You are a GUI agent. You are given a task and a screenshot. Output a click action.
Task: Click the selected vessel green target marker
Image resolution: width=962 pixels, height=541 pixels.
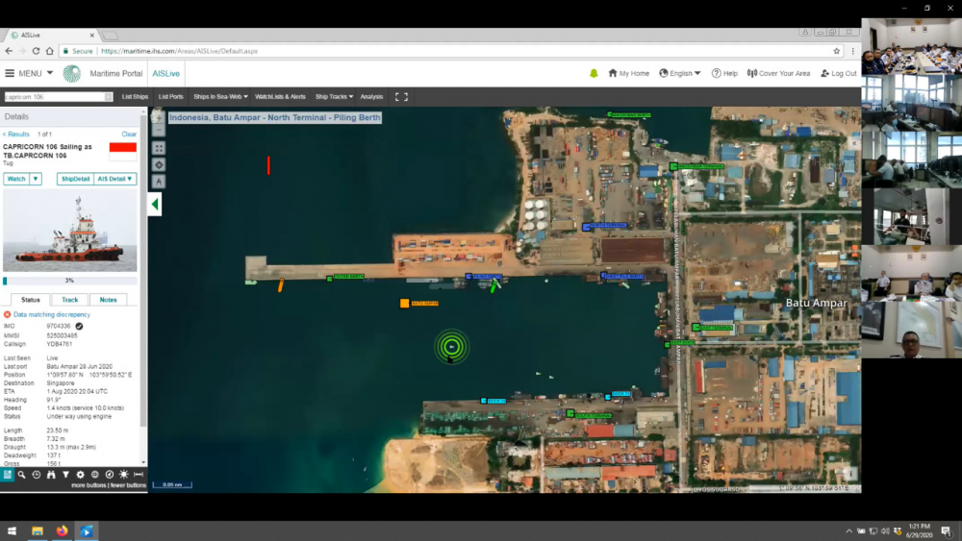(451, 347)
